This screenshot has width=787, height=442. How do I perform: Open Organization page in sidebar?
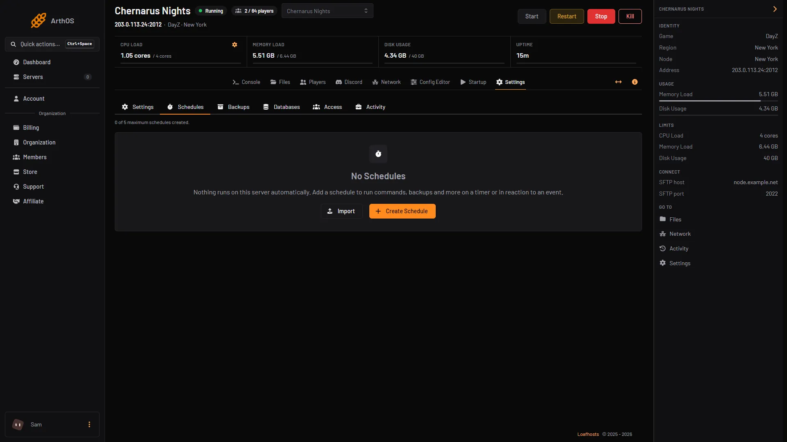click(x=52, y=142)
